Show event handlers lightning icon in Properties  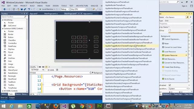click(x=191, y=17)
